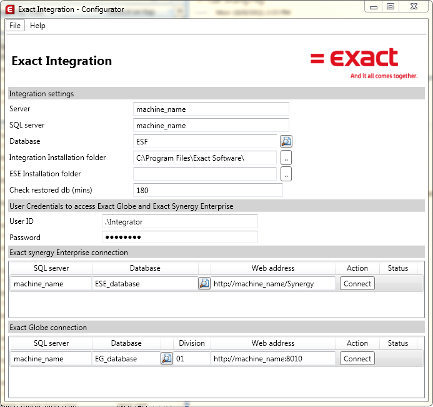Click the lookup icon beside EG_database
433x407 pixels.
point(167,358)
